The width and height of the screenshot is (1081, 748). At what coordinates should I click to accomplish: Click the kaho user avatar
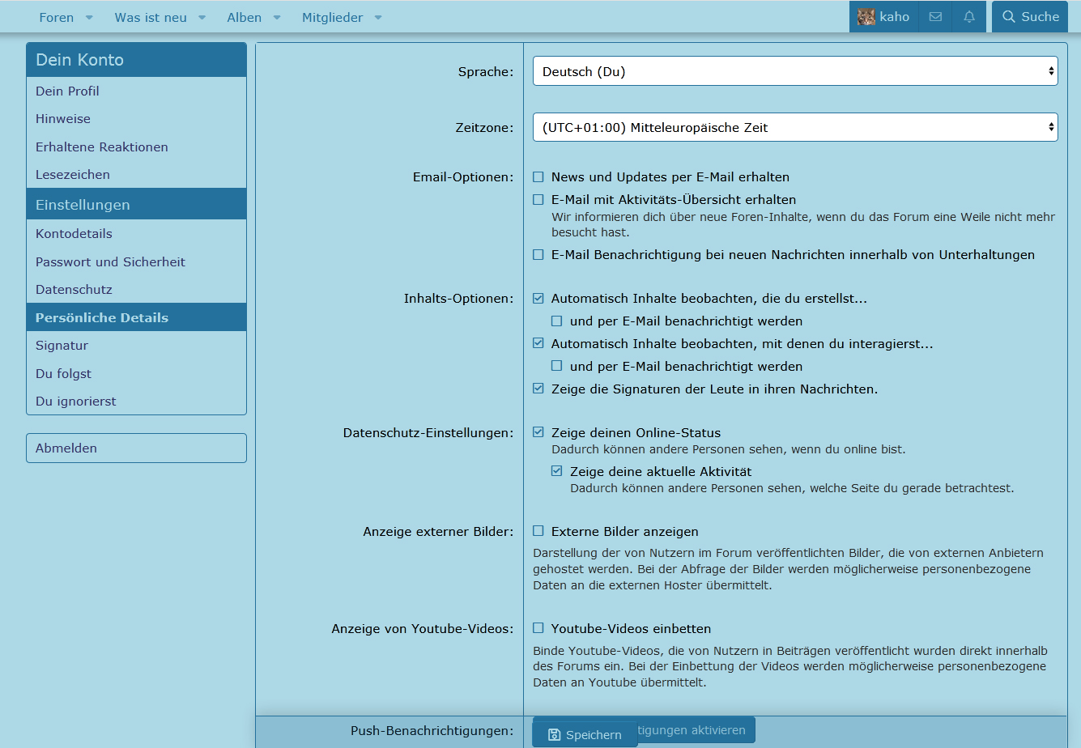coord(866,17)
